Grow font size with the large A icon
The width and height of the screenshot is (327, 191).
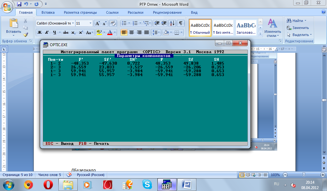97,23
